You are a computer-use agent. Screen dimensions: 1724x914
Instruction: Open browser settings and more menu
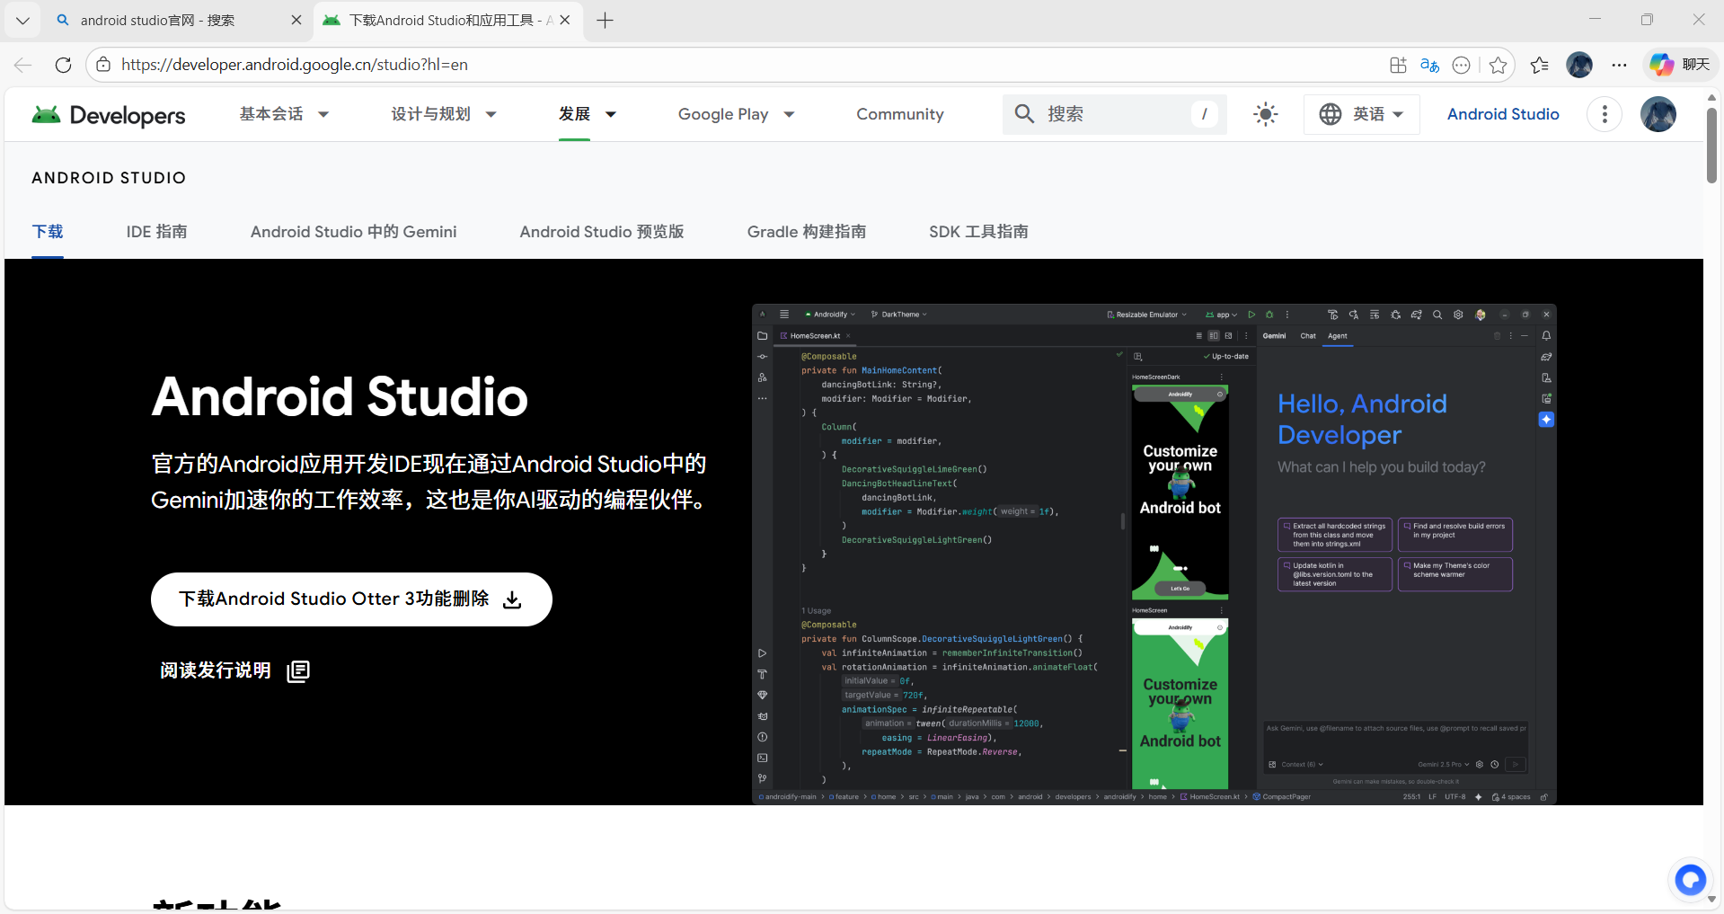tap(1619, 65)
